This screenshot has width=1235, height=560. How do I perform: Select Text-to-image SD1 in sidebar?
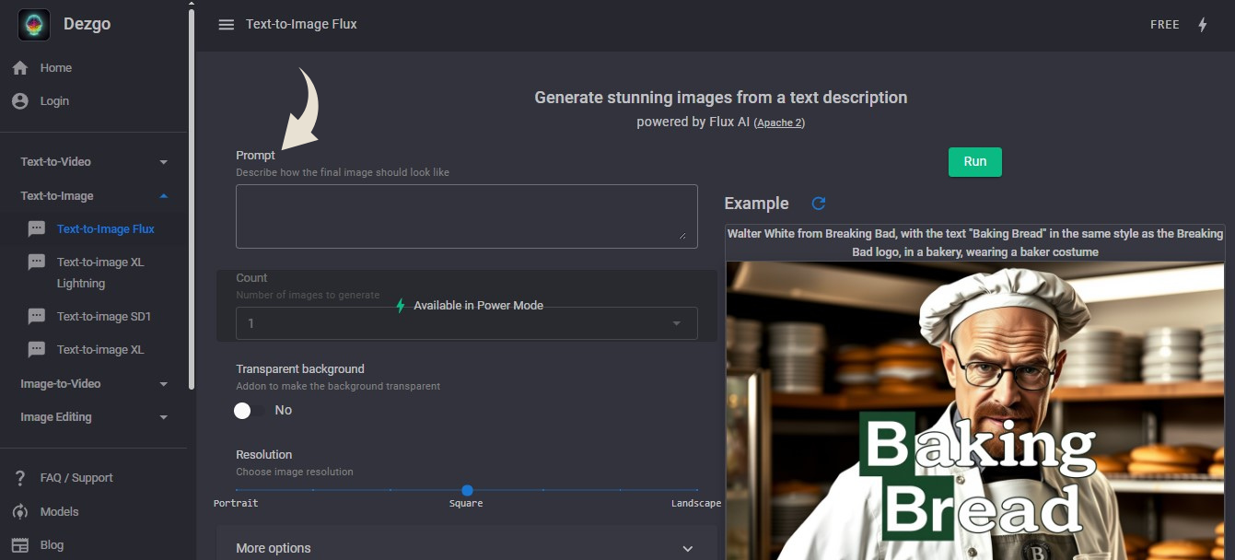tap(103, 317)
